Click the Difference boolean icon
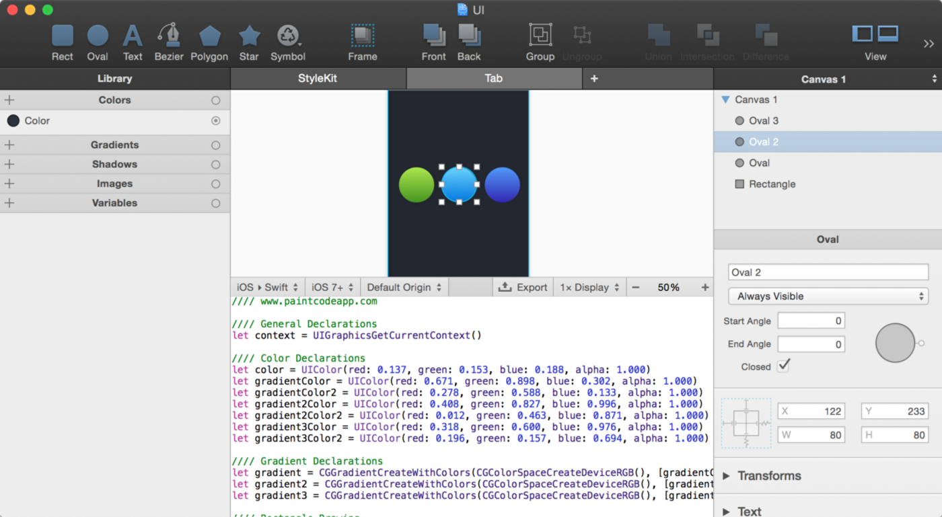The height and width of the screenshot is (517, 942). coord(766,35)
